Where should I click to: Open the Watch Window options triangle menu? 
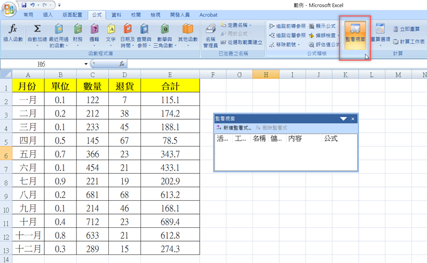tap(343, 119)
